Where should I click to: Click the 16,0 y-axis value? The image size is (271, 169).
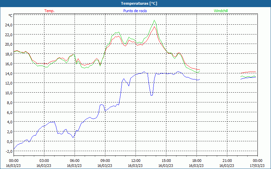coord(9,64)
